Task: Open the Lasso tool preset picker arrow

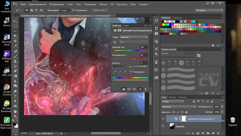Action: pyautogui.click(x=21, y=11)
